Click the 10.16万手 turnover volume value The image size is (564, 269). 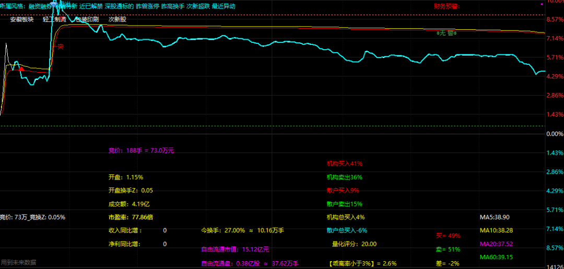coord(271,230)
